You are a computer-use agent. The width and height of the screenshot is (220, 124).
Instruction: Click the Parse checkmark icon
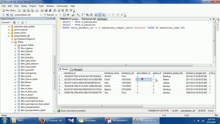click(x=56, y=15)
